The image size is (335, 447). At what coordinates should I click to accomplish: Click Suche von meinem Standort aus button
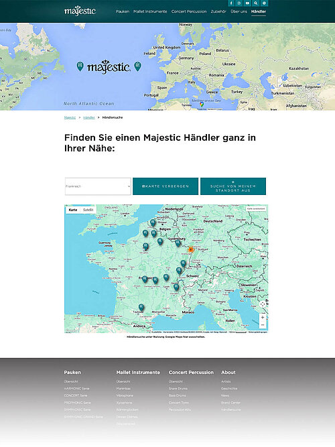233,186
